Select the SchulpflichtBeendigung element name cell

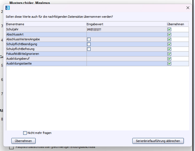tap(46, 44)
